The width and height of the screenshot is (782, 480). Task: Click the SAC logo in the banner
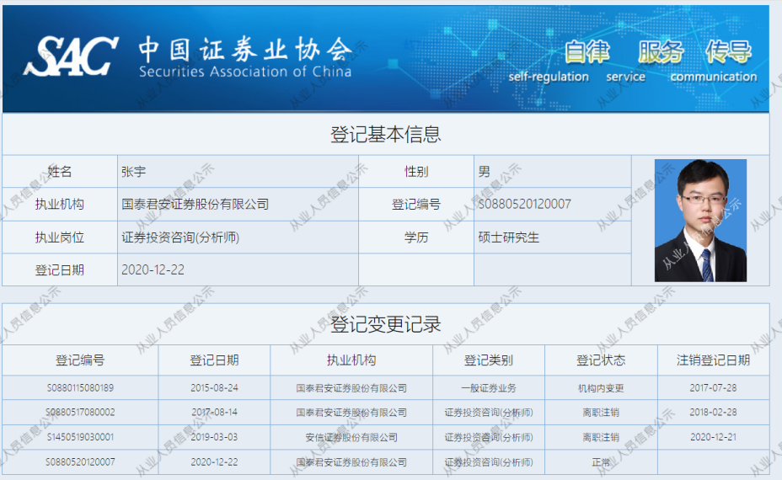coord(71,56)
